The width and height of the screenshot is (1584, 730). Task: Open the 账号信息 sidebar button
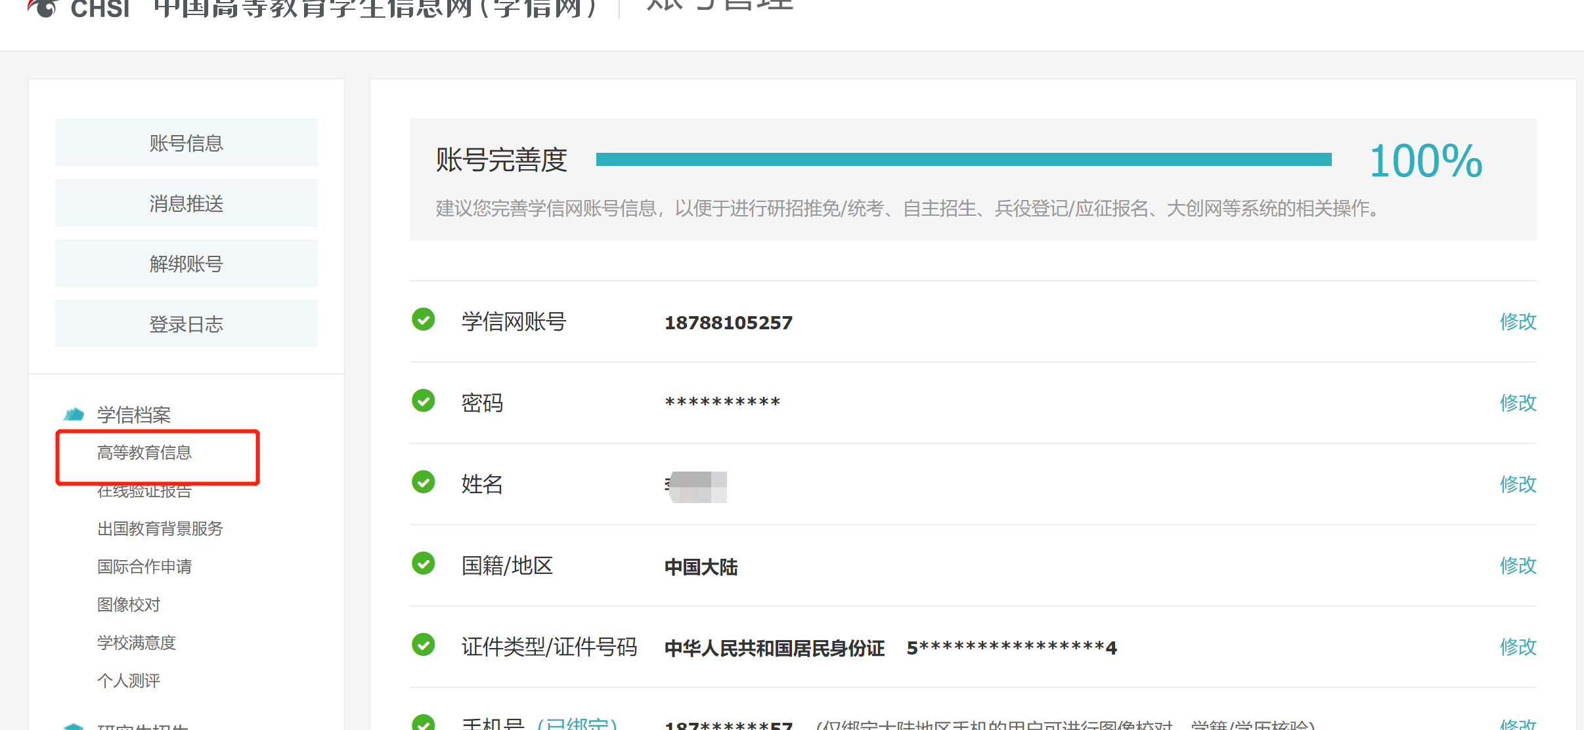pyautogui.click(x=187, y=142)
